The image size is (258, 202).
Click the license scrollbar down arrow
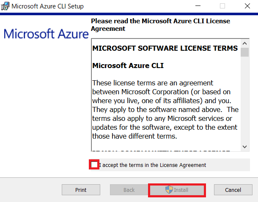pyautogui.click(x=244, y=147)
